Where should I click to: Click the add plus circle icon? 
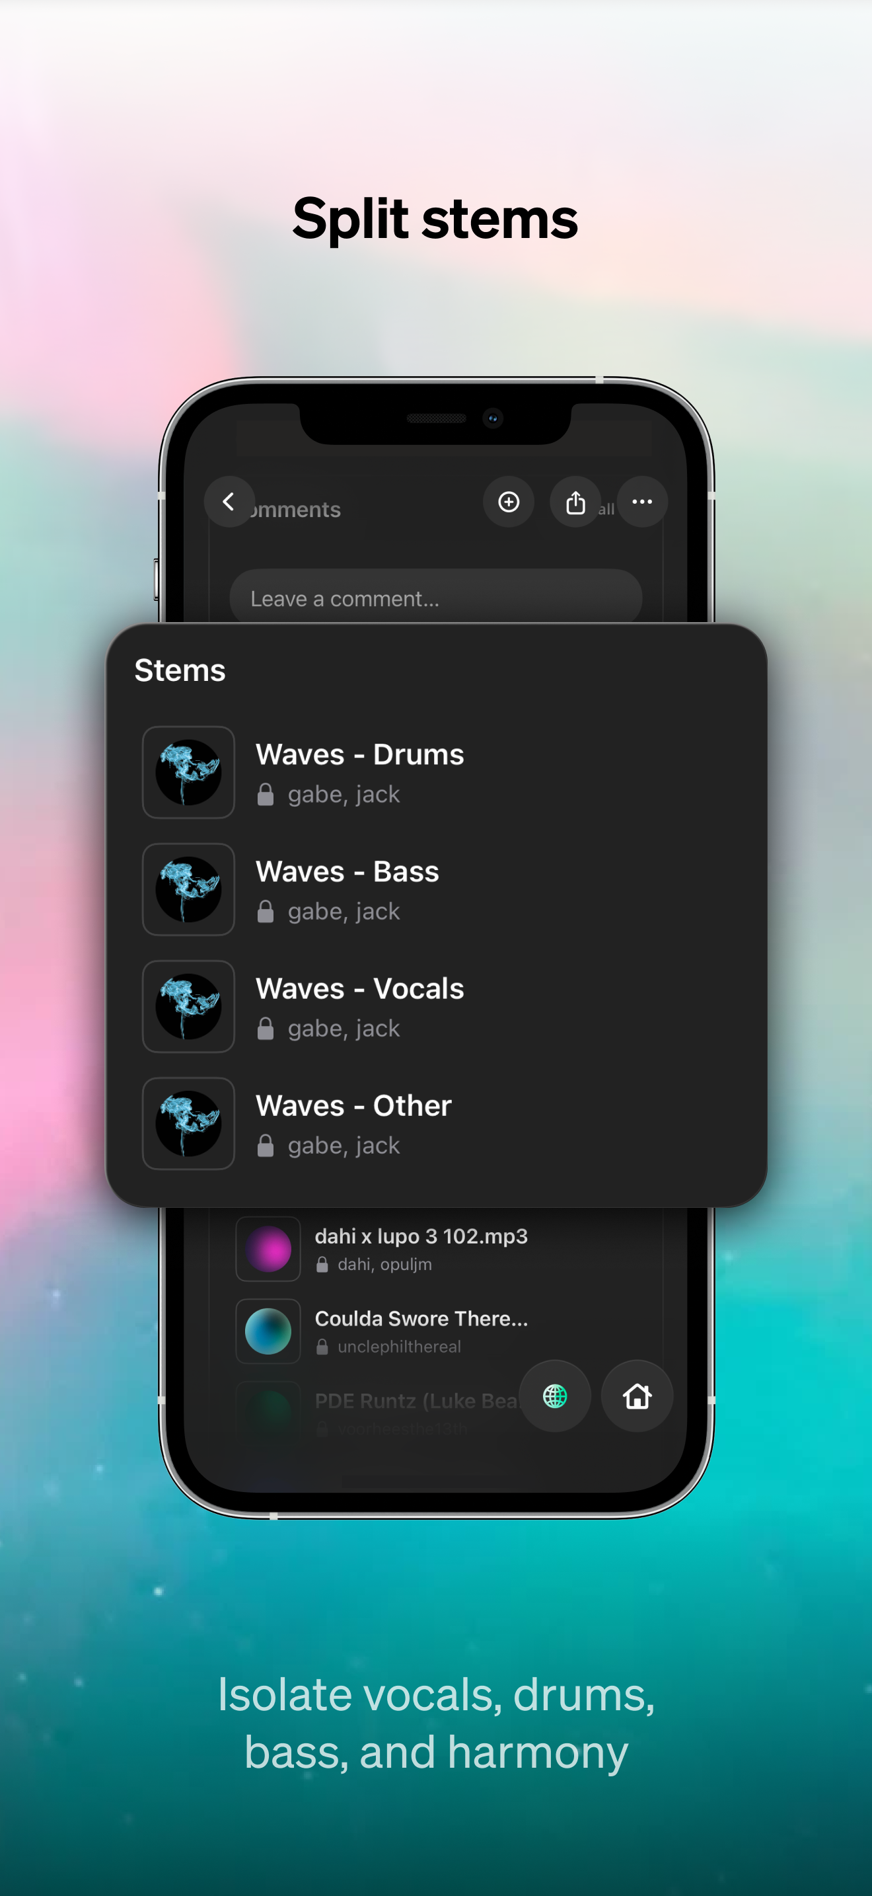509,502
